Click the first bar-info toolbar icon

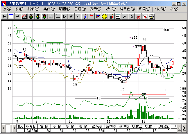(x=85, y=16)
